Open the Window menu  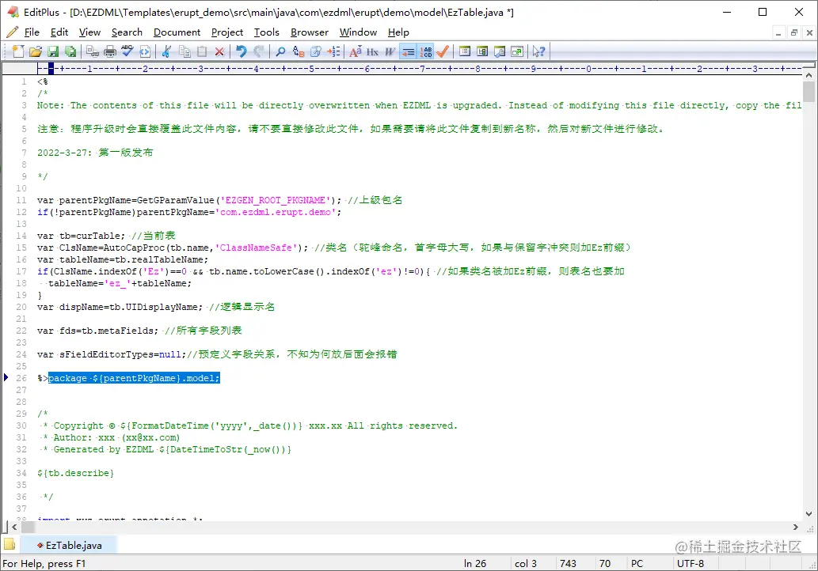pyautogui.click(x=358, y=32)
